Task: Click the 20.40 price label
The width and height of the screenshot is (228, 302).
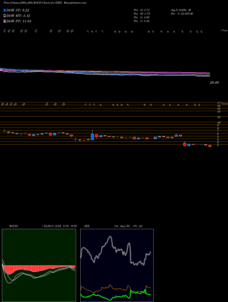Action: [x=214, y=82]
